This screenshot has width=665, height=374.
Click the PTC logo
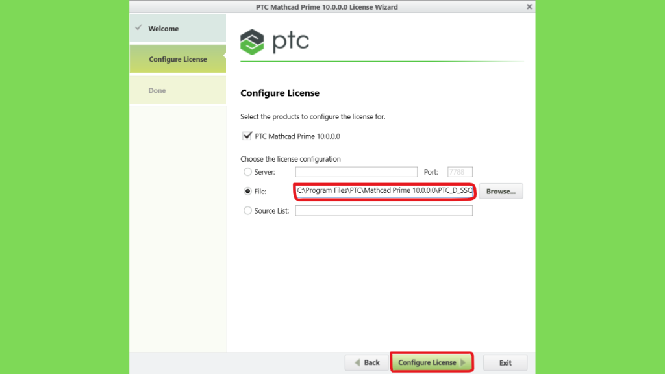coord(275,42)
